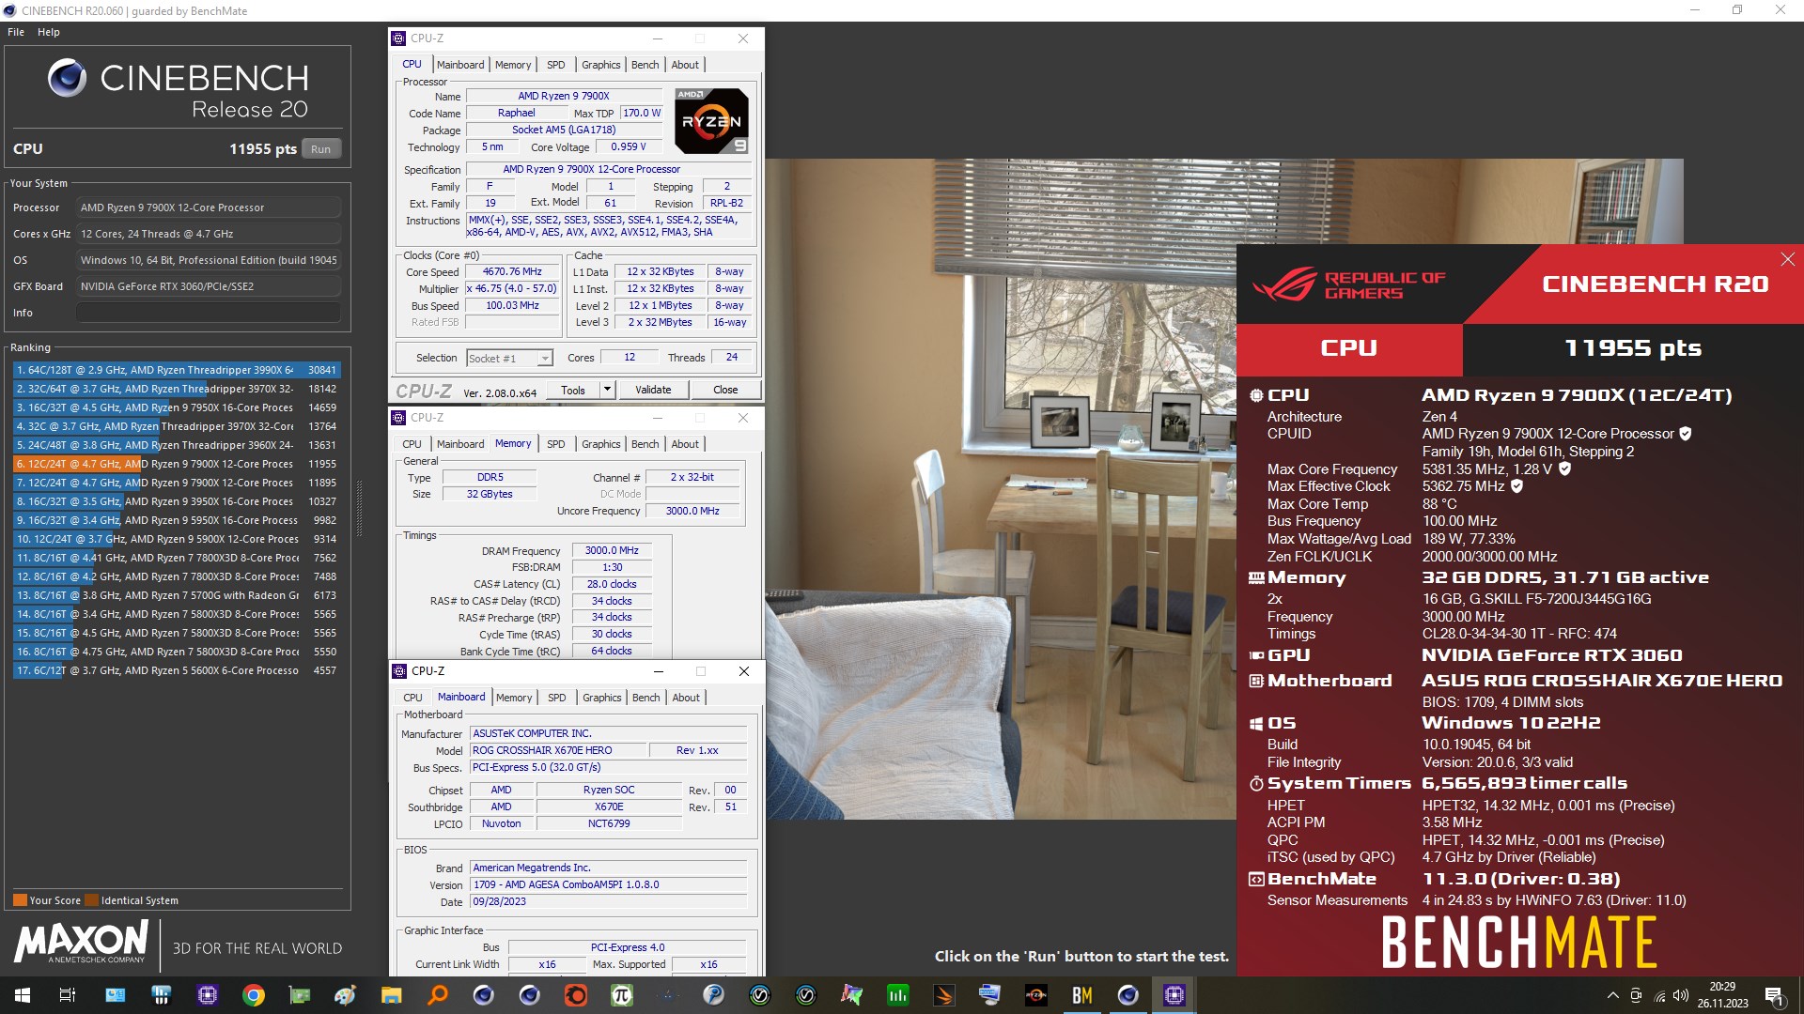Viewport: 1804px width, 1014px height.
Task: Click the Republic of Gamers logo
Action: [1348, 284]
